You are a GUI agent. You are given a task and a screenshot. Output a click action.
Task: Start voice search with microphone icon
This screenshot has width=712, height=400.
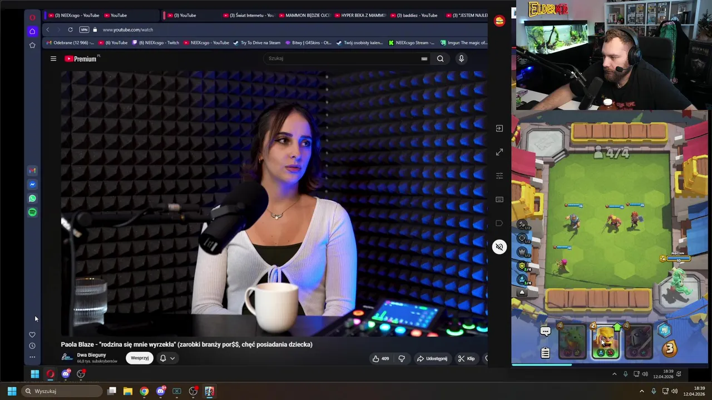[461, 58]
